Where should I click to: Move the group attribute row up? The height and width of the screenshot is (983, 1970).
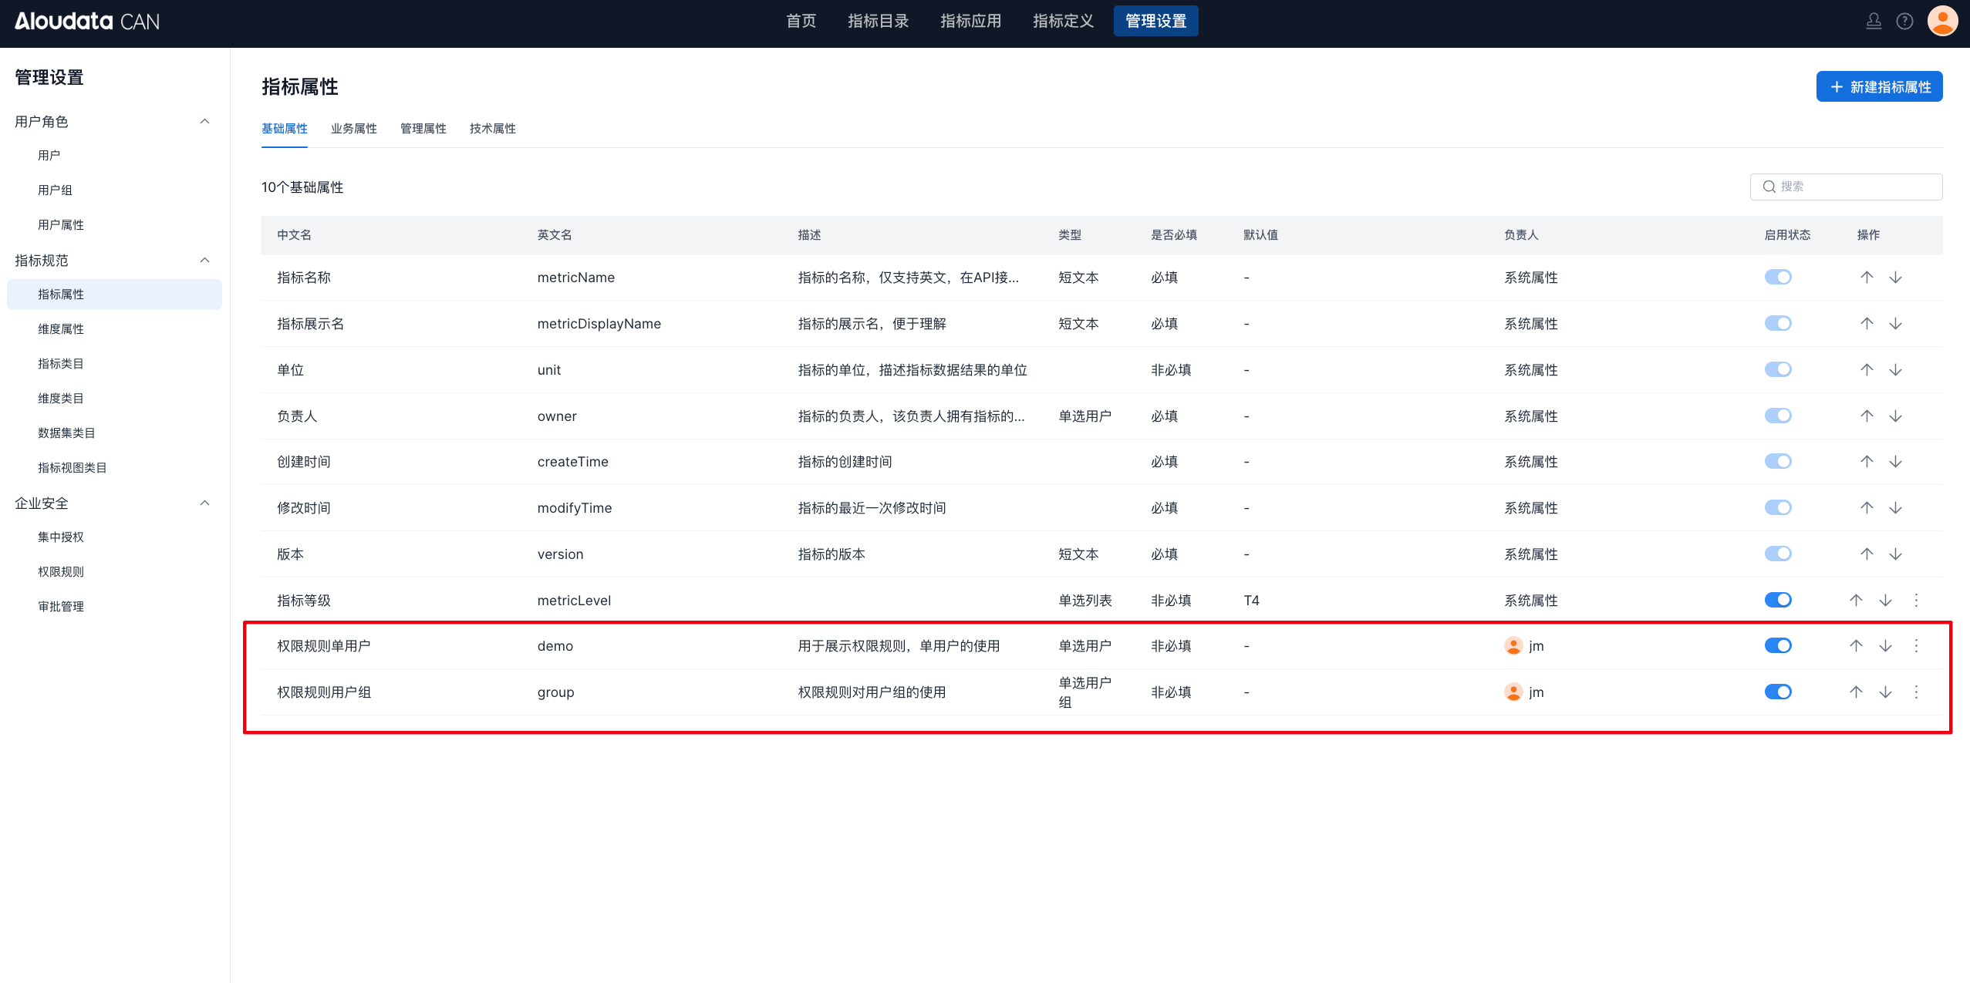pos(1856,692)
